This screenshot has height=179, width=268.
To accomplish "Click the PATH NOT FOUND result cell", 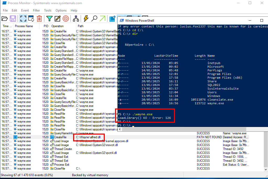I will pos(209,137).
